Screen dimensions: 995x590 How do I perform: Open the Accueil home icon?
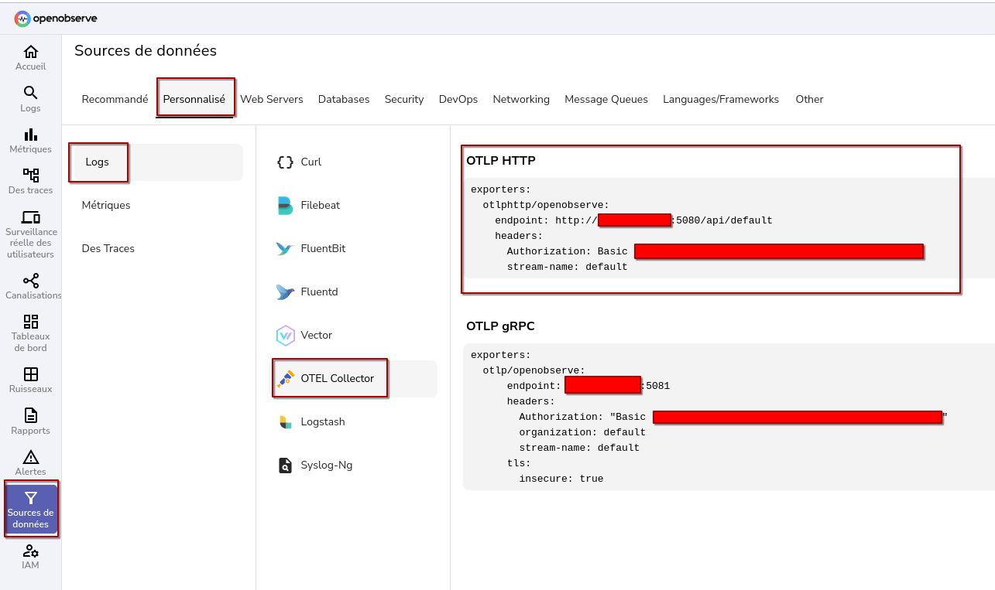31,53
